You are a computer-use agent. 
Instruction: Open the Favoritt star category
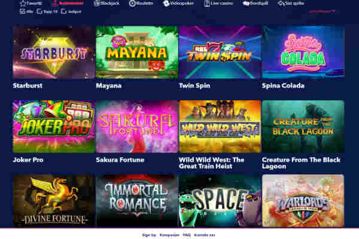pos(31,3)
